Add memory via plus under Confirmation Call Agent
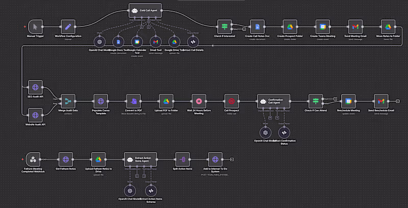The width and height of the screenshot is (408, 208). [270, 118]
